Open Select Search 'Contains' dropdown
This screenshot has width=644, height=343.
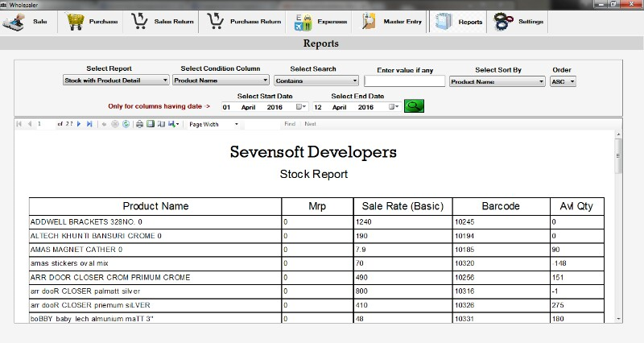pyautogui.click(x=316, y=81)
